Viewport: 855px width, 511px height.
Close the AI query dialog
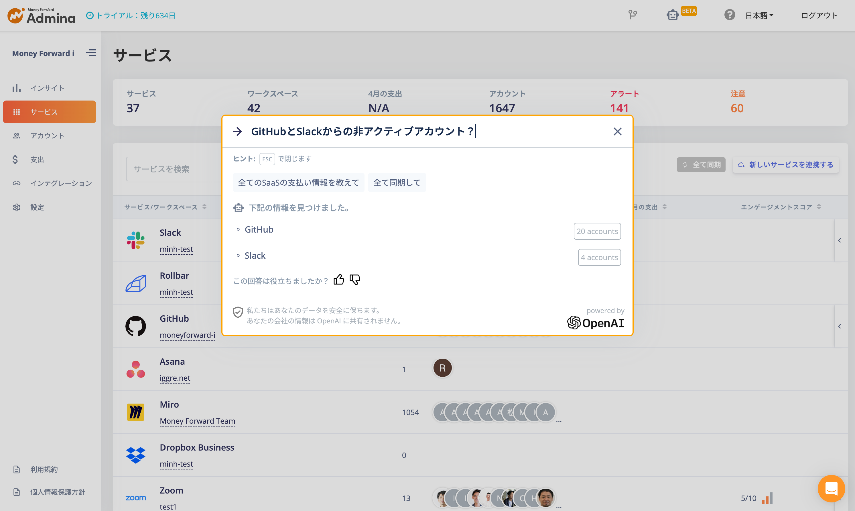coord(617,131)
